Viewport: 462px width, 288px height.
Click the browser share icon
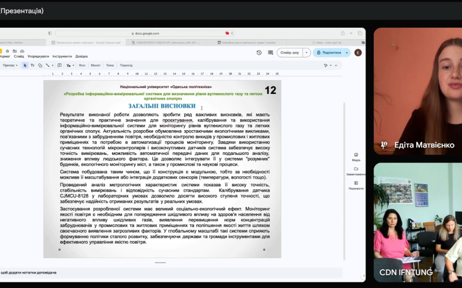tap(342, 33)
